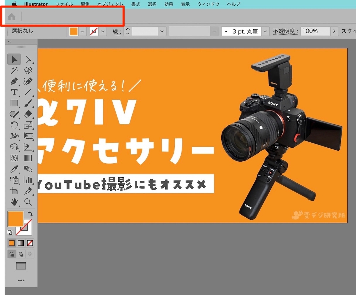The image size is (356, 295).
Task: Select the Symbol Sprayer tool
Action: tap(14, 180)
